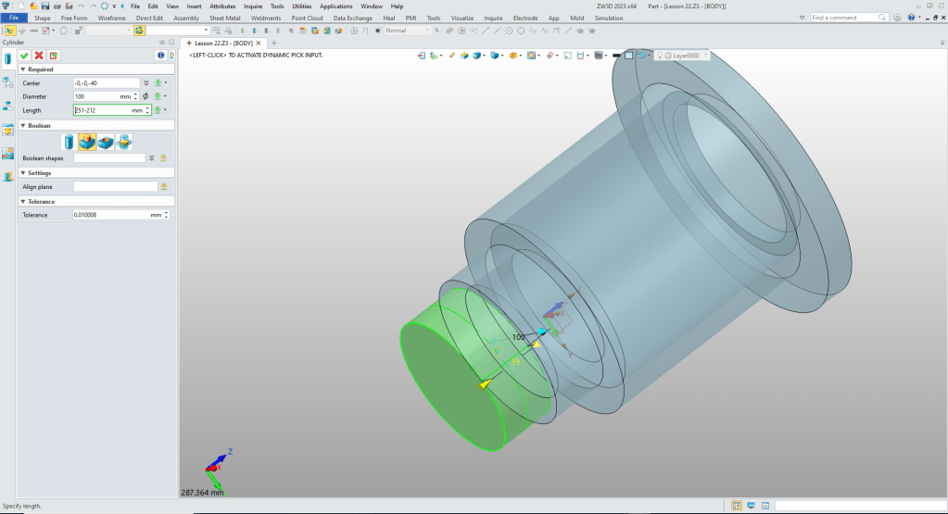Confirm the Cylinder with the green checkmark
The width and height of the screenshot is (948, 514).
click(24, 56)
